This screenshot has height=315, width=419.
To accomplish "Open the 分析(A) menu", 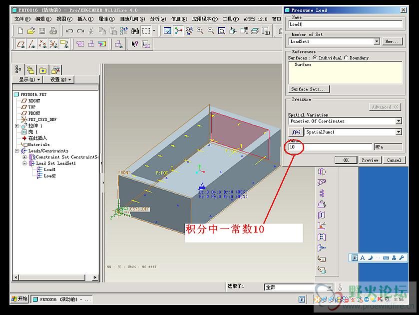I will 158,19.
